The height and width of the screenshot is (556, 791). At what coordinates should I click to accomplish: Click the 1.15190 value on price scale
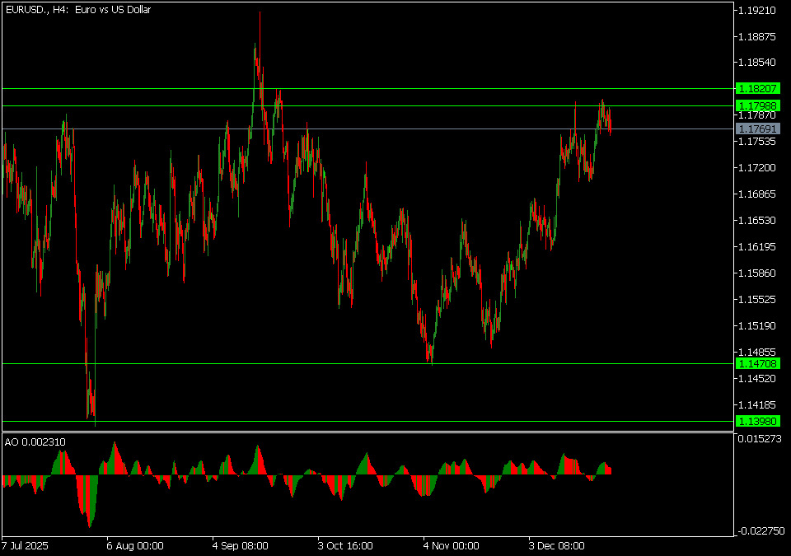(756, 325)
